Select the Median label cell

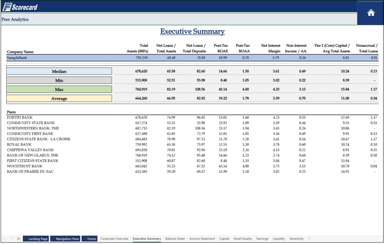59,71
